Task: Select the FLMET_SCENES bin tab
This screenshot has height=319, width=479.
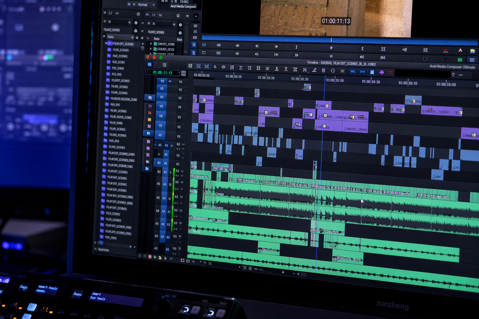Action: coord(156,32)
